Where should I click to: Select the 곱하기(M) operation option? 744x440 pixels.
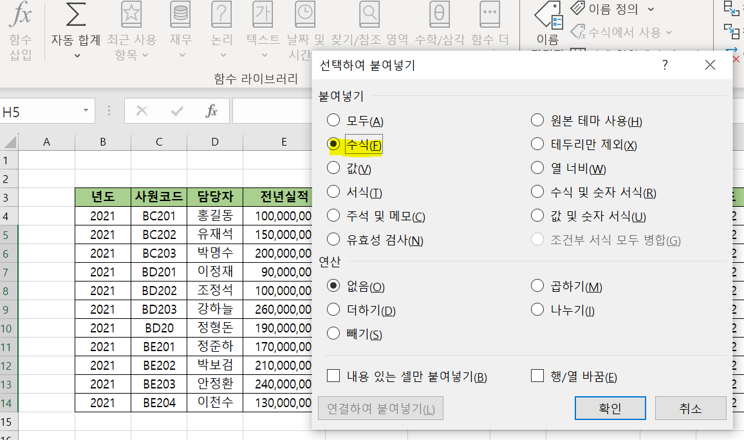566,287
